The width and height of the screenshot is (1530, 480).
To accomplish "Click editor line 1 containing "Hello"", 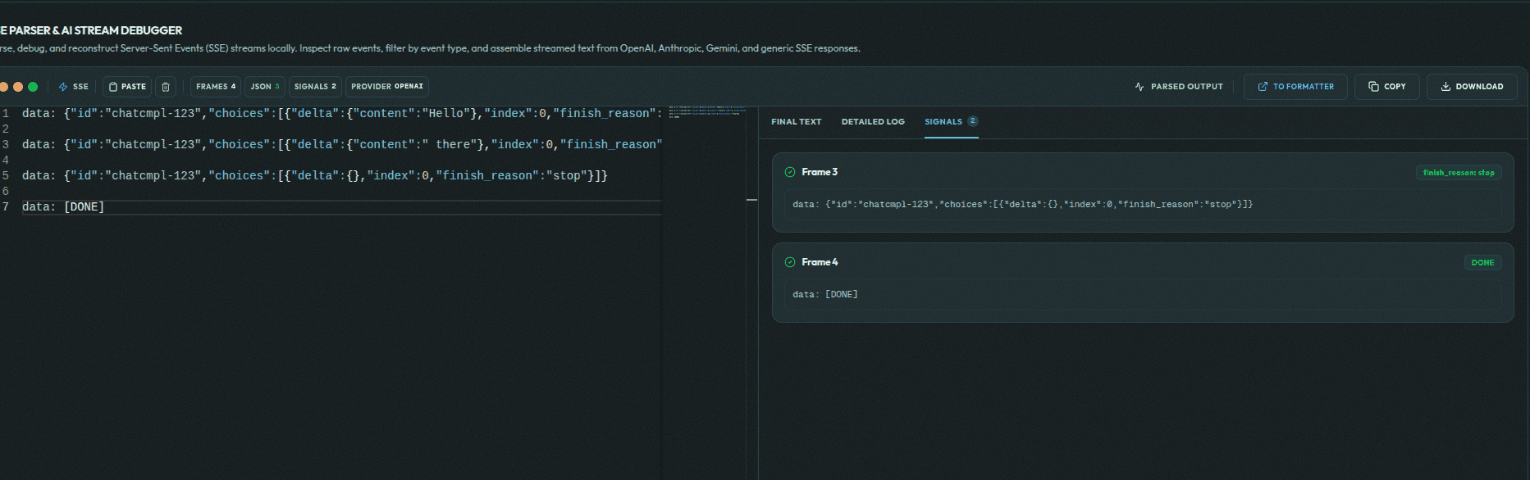I will (x=342, y=114).
